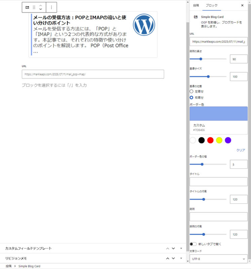This screenshot has width=251, height=269.
Task: Click the block drag handle icon
Action: [34, 7]
